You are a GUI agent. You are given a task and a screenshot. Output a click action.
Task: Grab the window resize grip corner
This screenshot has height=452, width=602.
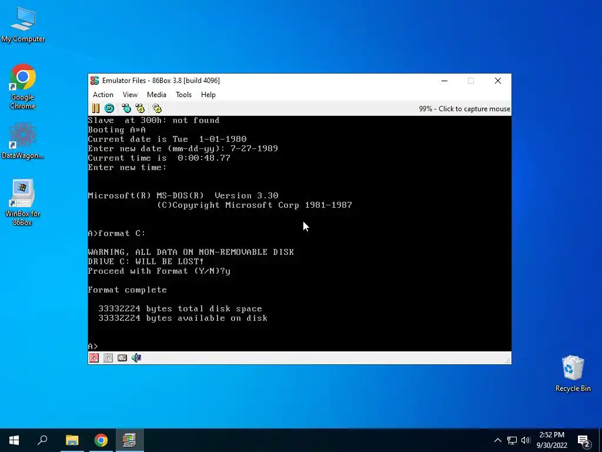point(507,361)
